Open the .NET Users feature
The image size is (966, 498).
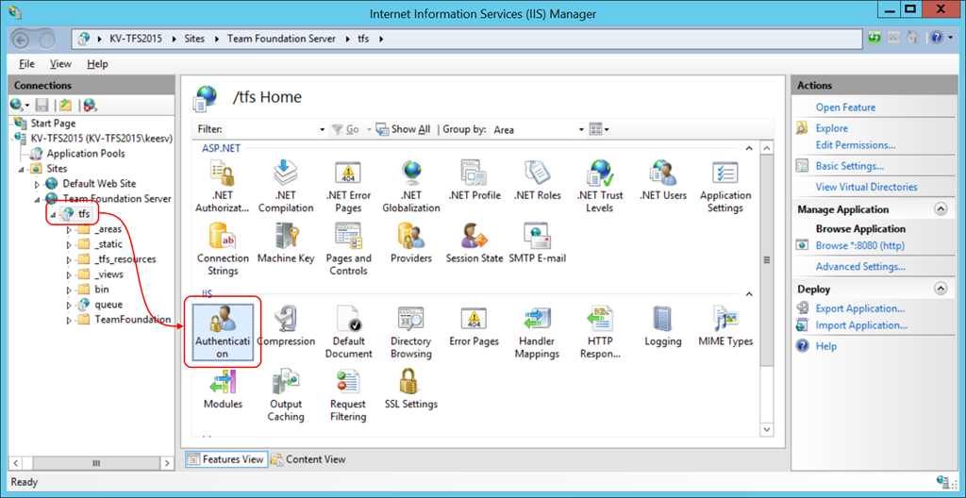663,179
